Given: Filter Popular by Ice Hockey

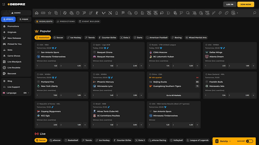Looking at the screenshot, I should tap(74, 38).
